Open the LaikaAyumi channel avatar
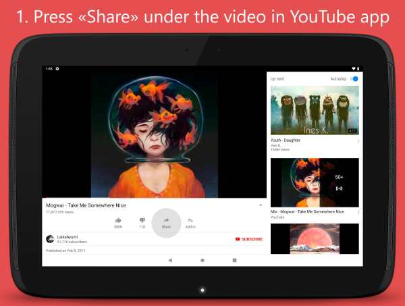The width and height of the screenshot is (405, 306). coord(50,239)
